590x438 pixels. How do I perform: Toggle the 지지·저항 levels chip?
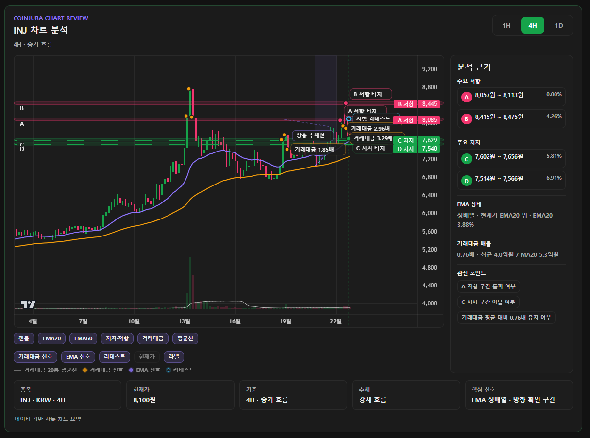click(117, 338)
